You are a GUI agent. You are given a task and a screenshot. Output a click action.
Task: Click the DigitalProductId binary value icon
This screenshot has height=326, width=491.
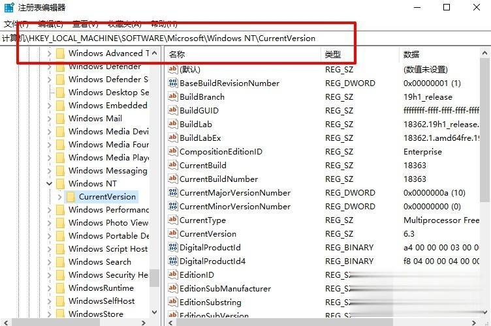point(173,248)
